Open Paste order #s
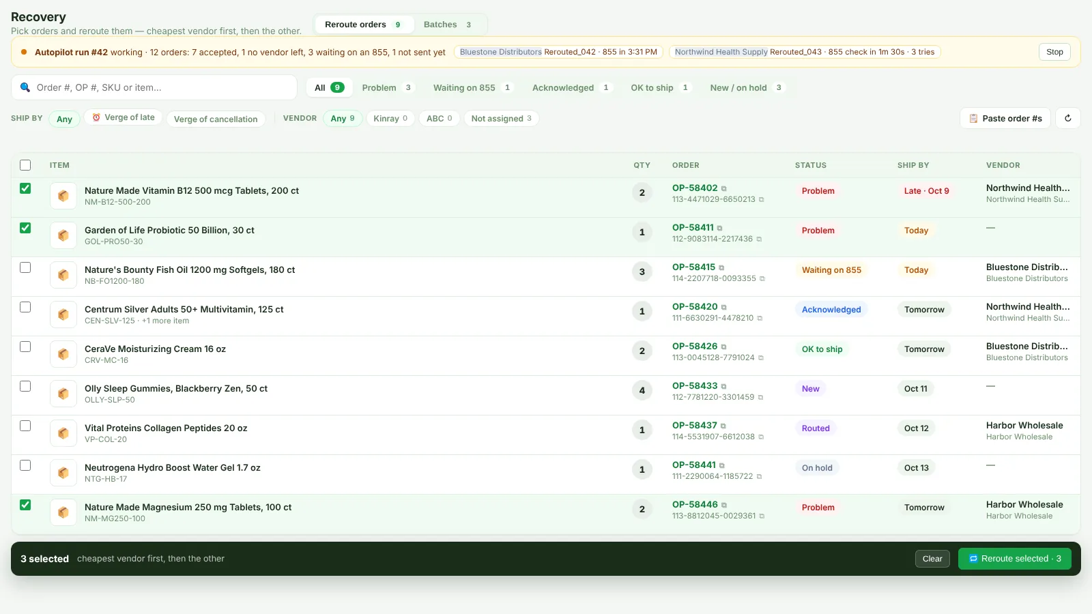The width and height of the screenshot is (1092, 614). (1005, 118)
